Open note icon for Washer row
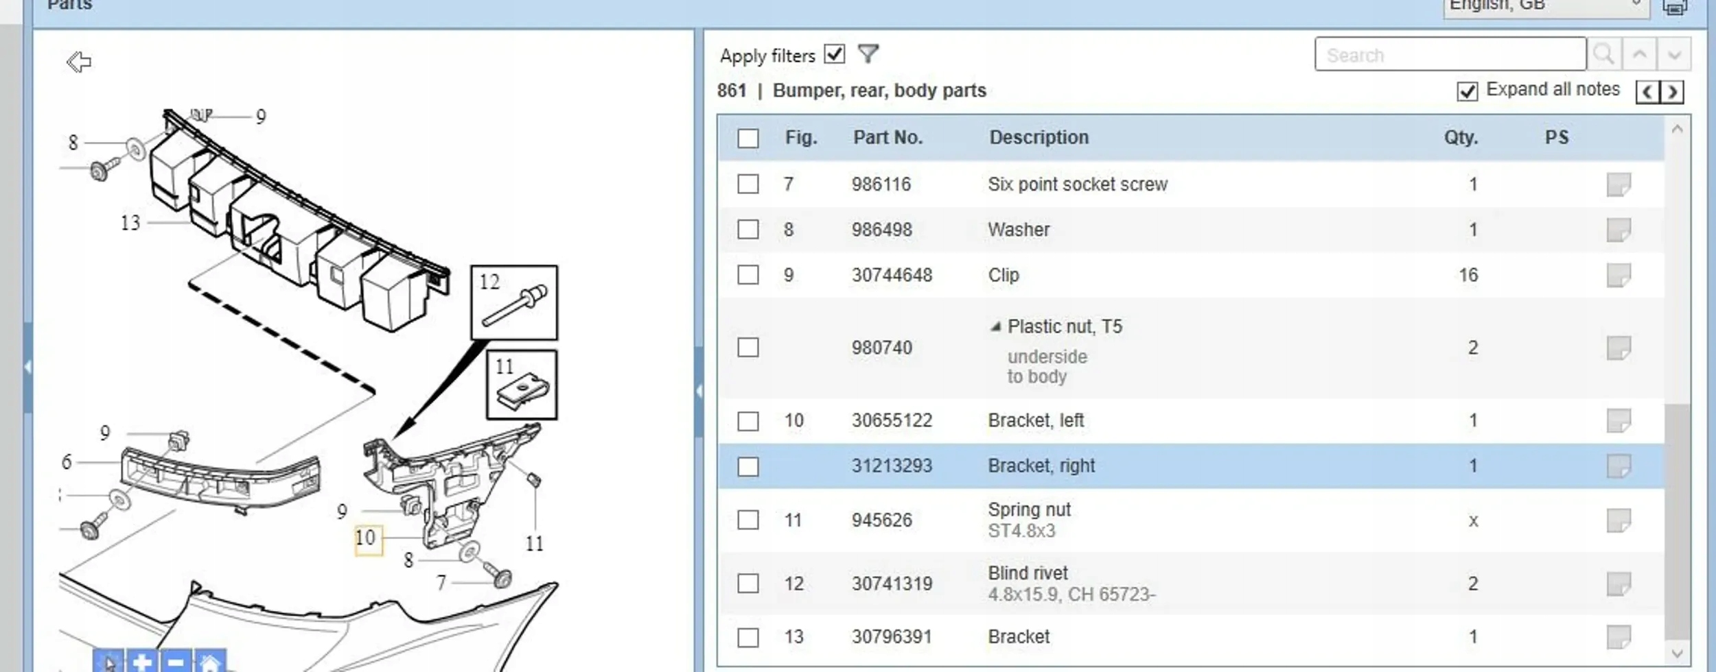This screenshot has width=1716, height=672. (1619, 230)
